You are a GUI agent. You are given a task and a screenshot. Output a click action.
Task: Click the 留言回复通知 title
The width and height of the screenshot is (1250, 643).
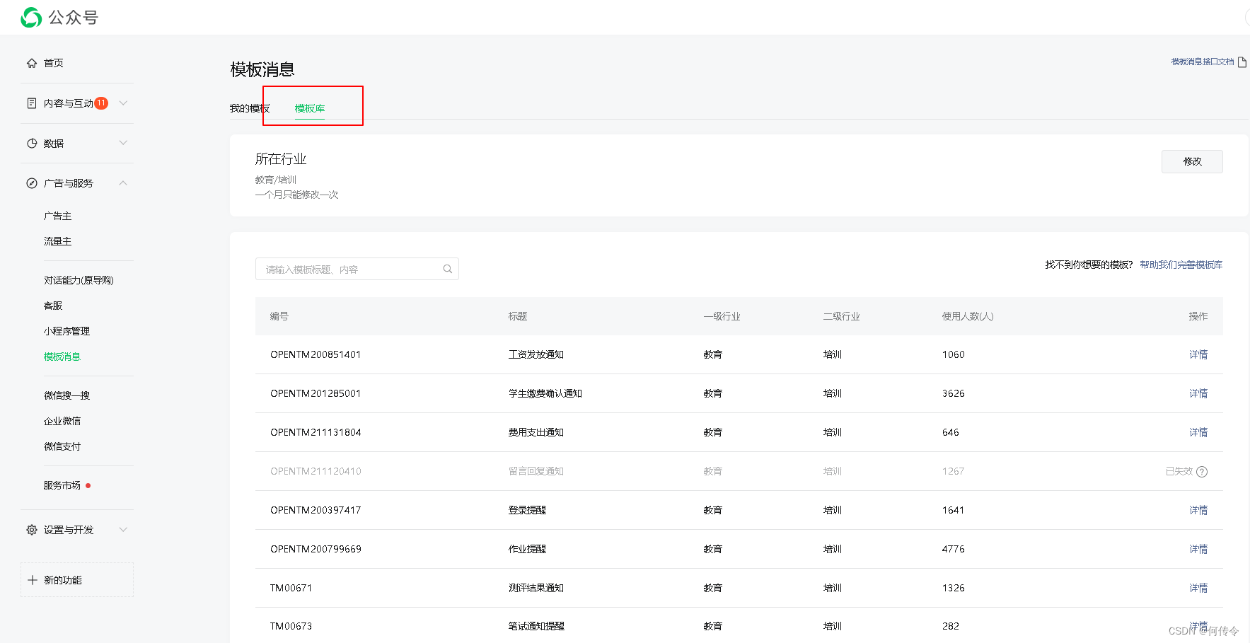[x=536, y=471]
